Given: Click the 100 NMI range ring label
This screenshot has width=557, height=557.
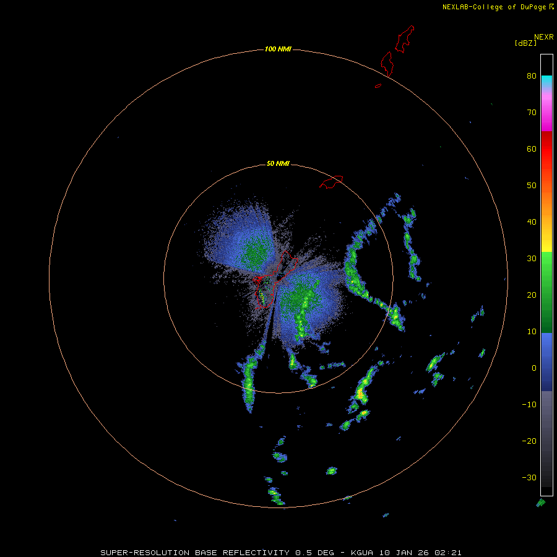Looking at the screenshot, I should pos(278,49).
